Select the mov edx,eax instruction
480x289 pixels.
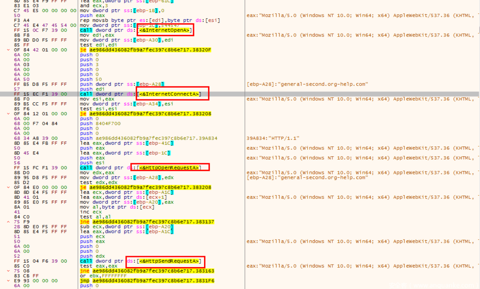[x=97, y=173]
